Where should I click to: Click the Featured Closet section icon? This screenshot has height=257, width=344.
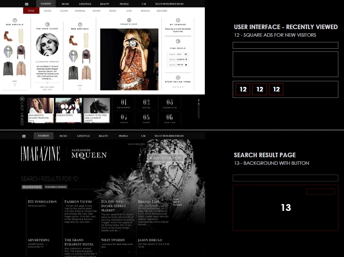48,24
